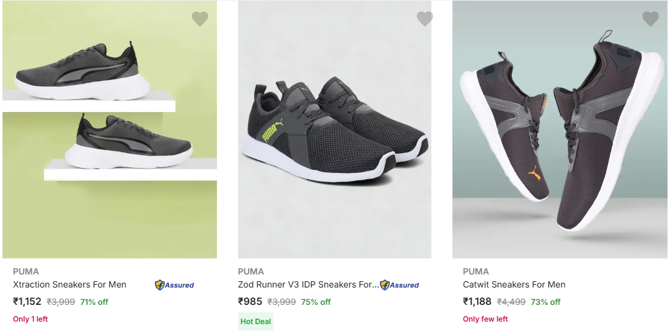The image size is (670, 334).
Task: Open the Xtraction Sneakers For Men title link
Action: pyautogui.click(x=69, y=284)
